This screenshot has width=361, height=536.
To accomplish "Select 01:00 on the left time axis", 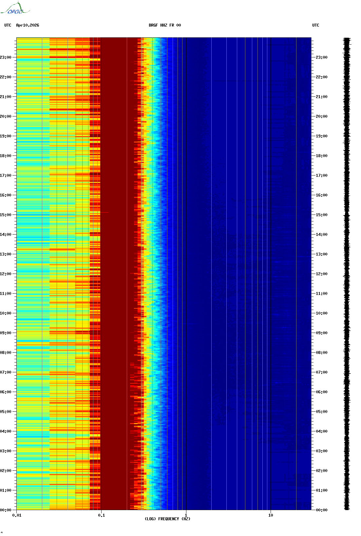I will click(6, 490).
